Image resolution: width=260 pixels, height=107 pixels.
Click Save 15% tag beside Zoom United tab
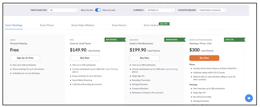point(164,24)
